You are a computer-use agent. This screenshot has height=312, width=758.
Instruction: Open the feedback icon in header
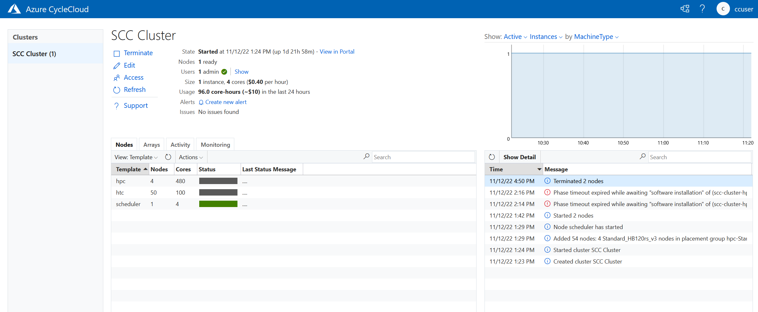click(x=685, y=9)
